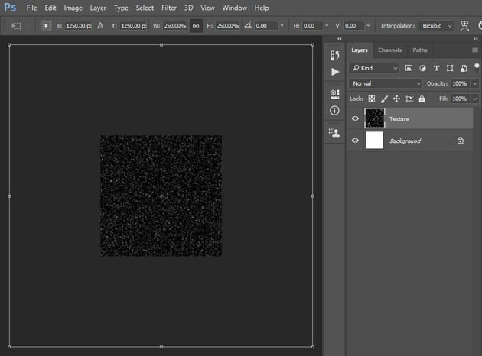Open the Filter menu
Viewport: 482px width, 356px height.
pyautogui.click(x=168, y=8)
